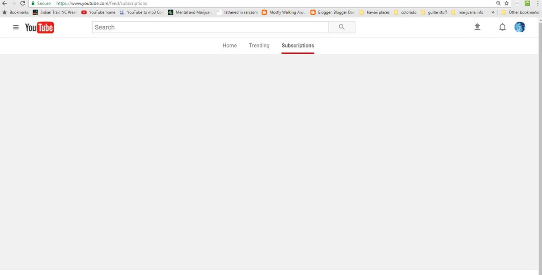Toggle bookmarking with the star icon
The height and width of the screenshot is (275, 542).
point(506,3)
